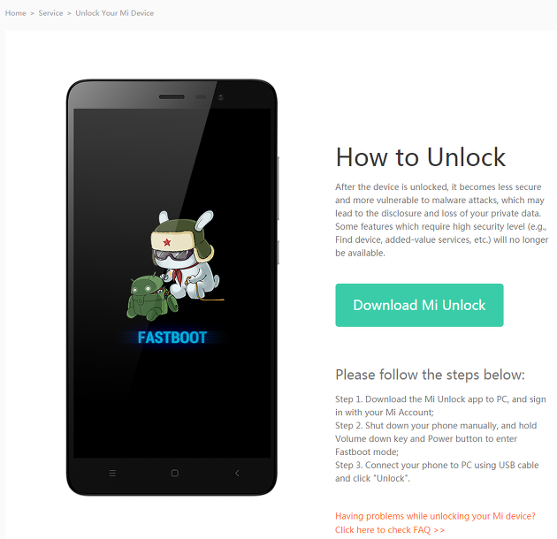This screenshot has width=557, height=539.
Task: Click the phone's front camera lens
Action: point(221,97)
